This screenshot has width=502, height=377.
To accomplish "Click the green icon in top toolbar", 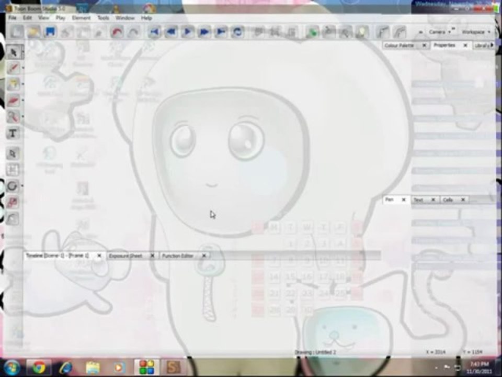I will point(312,32).
